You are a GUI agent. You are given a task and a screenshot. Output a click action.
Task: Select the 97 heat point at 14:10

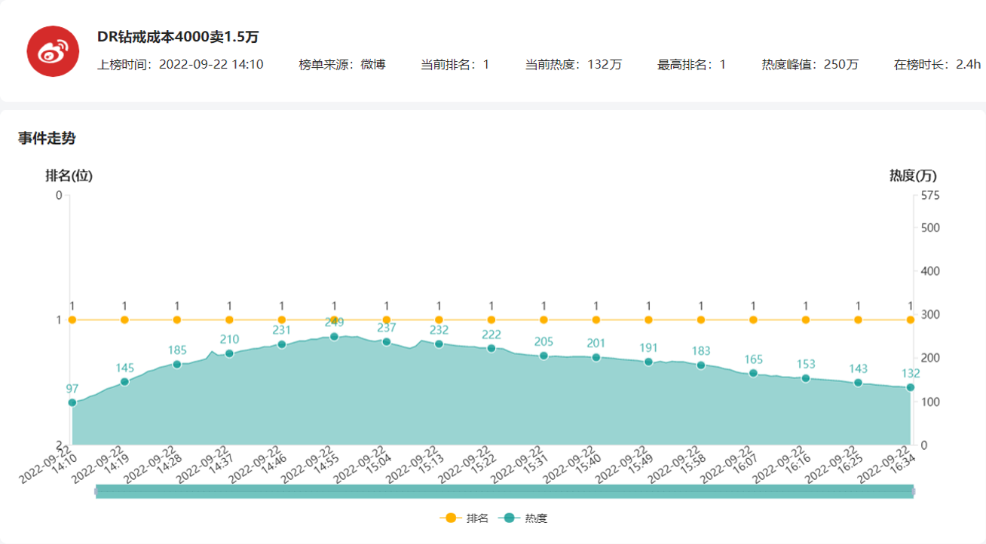[x=72, y=402]
